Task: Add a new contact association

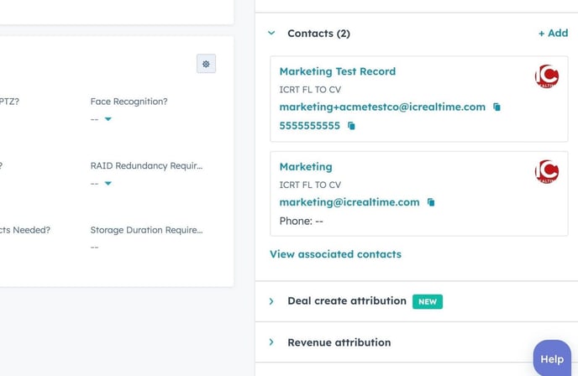Action: (x=554, y=33)
